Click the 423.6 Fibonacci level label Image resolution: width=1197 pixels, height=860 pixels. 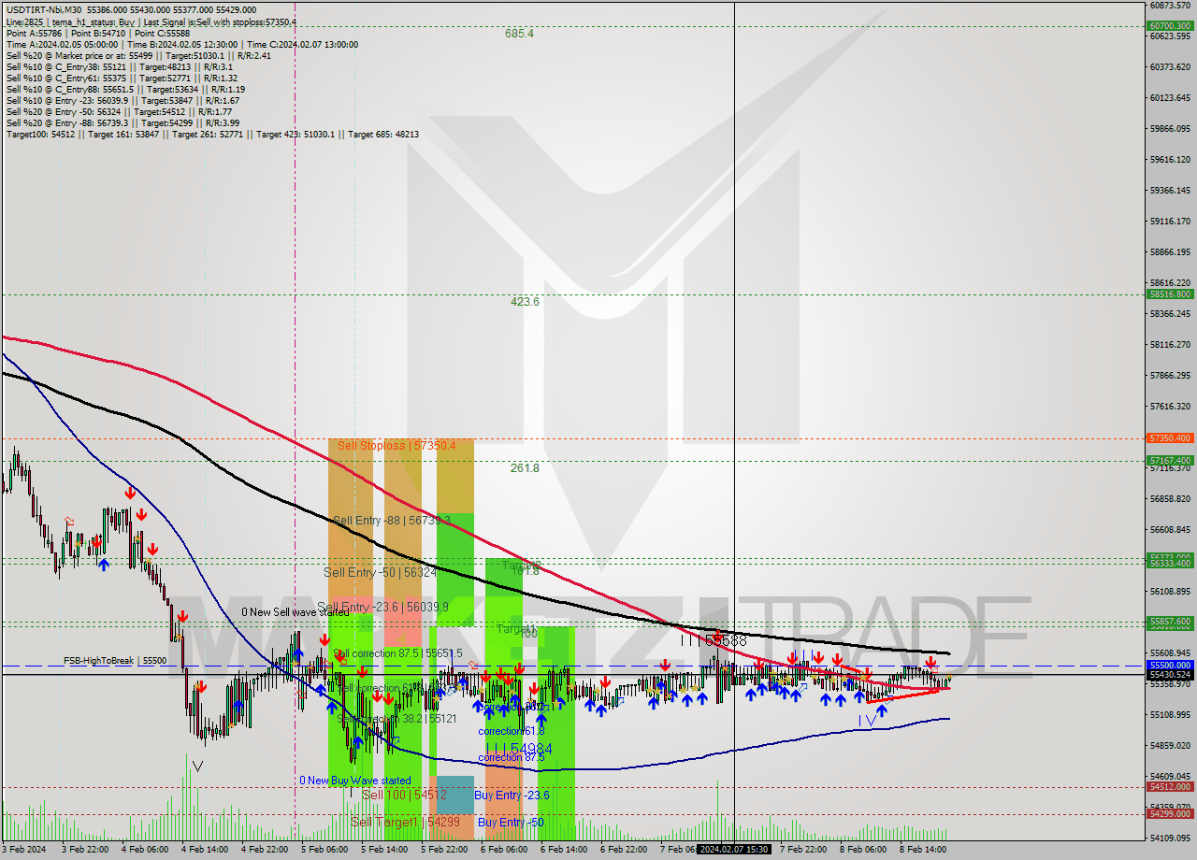tap(525, 302)
